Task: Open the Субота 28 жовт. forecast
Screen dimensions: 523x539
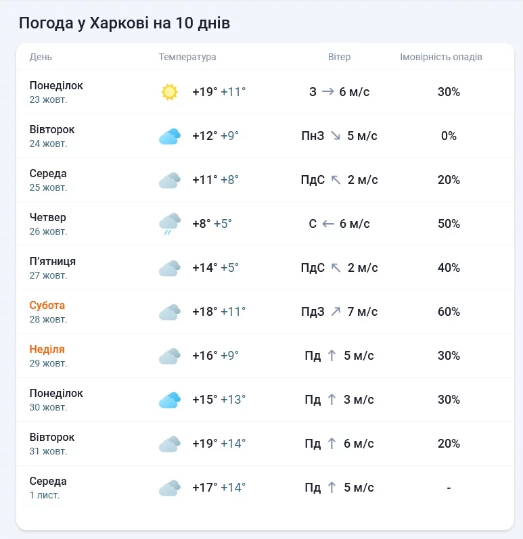Action: 47,312
